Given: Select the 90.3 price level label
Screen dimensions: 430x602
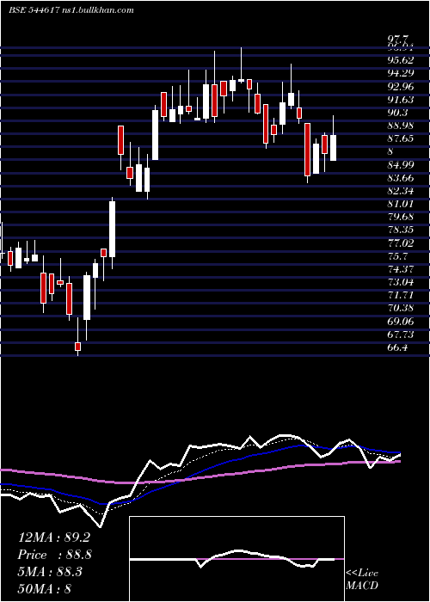Looking at the screenshot, I should (x=397, y=113).
